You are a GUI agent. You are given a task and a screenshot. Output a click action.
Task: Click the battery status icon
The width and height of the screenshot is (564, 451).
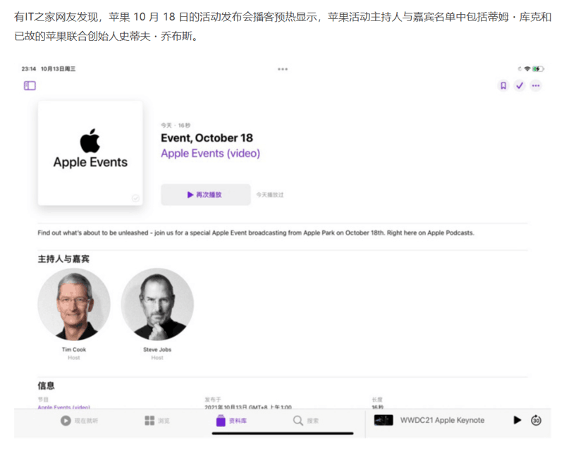[x=538, y=68]
